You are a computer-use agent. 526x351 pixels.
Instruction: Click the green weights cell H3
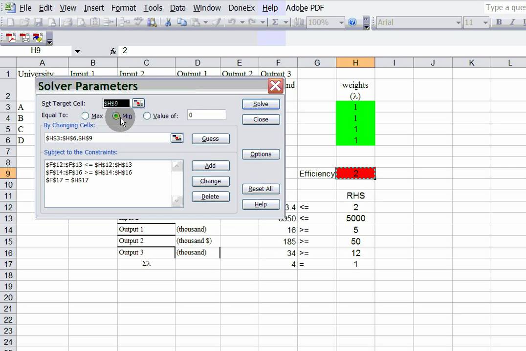(x=355, y=107)
